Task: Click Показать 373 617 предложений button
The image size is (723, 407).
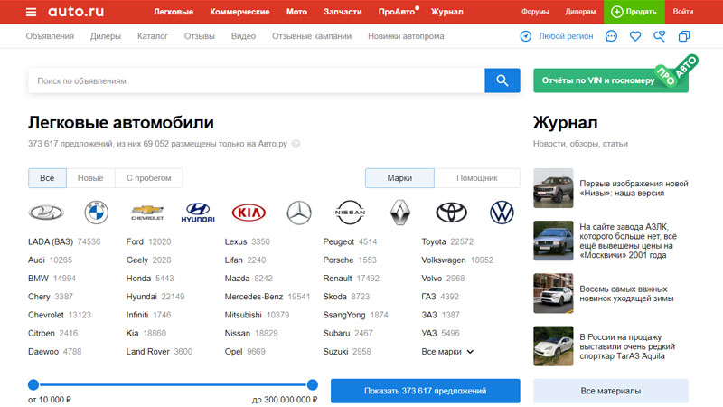Action: pyautogui.click(x=425, y=391)
